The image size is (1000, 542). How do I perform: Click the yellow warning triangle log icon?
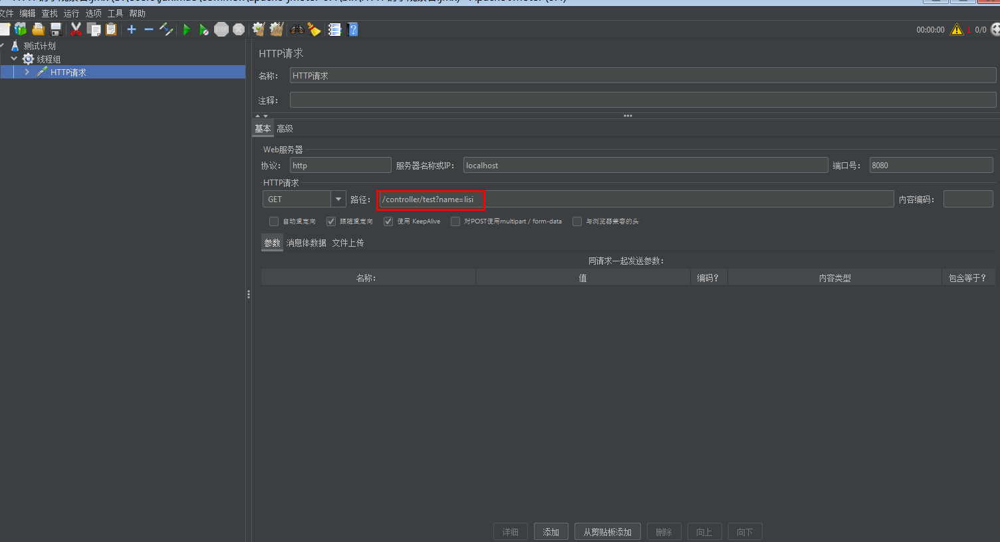(x=957, y=29)
